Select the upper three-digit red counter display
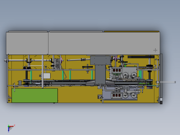This screenshot has width=180, height=135. 117,70
